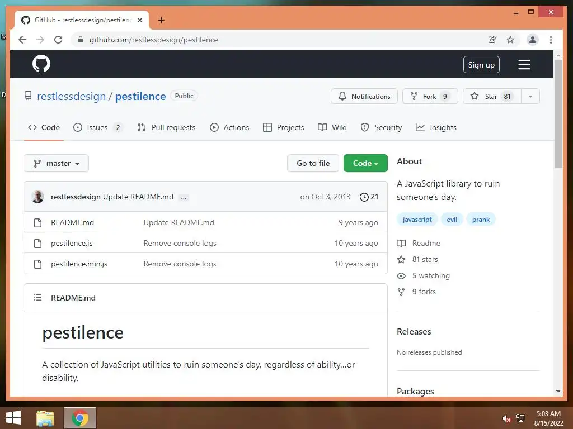The width and height of the screenshot is (573, 429).
Task: Click the browser address bar URL
Action: point(153,40)
